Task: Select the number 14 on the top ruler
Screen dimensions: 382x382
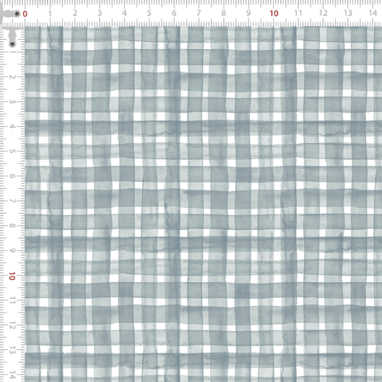Action: (373, 13)
